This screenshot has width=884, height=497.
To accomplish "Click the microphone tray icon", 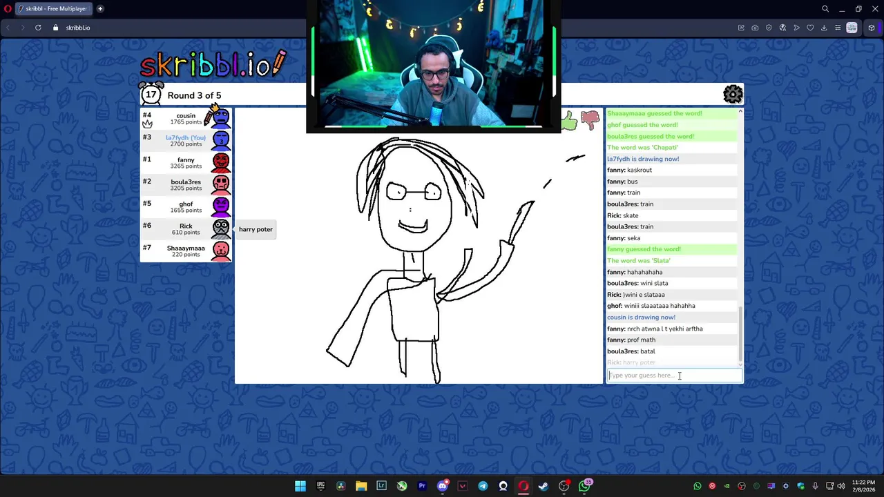I will (x=816, y=486).
